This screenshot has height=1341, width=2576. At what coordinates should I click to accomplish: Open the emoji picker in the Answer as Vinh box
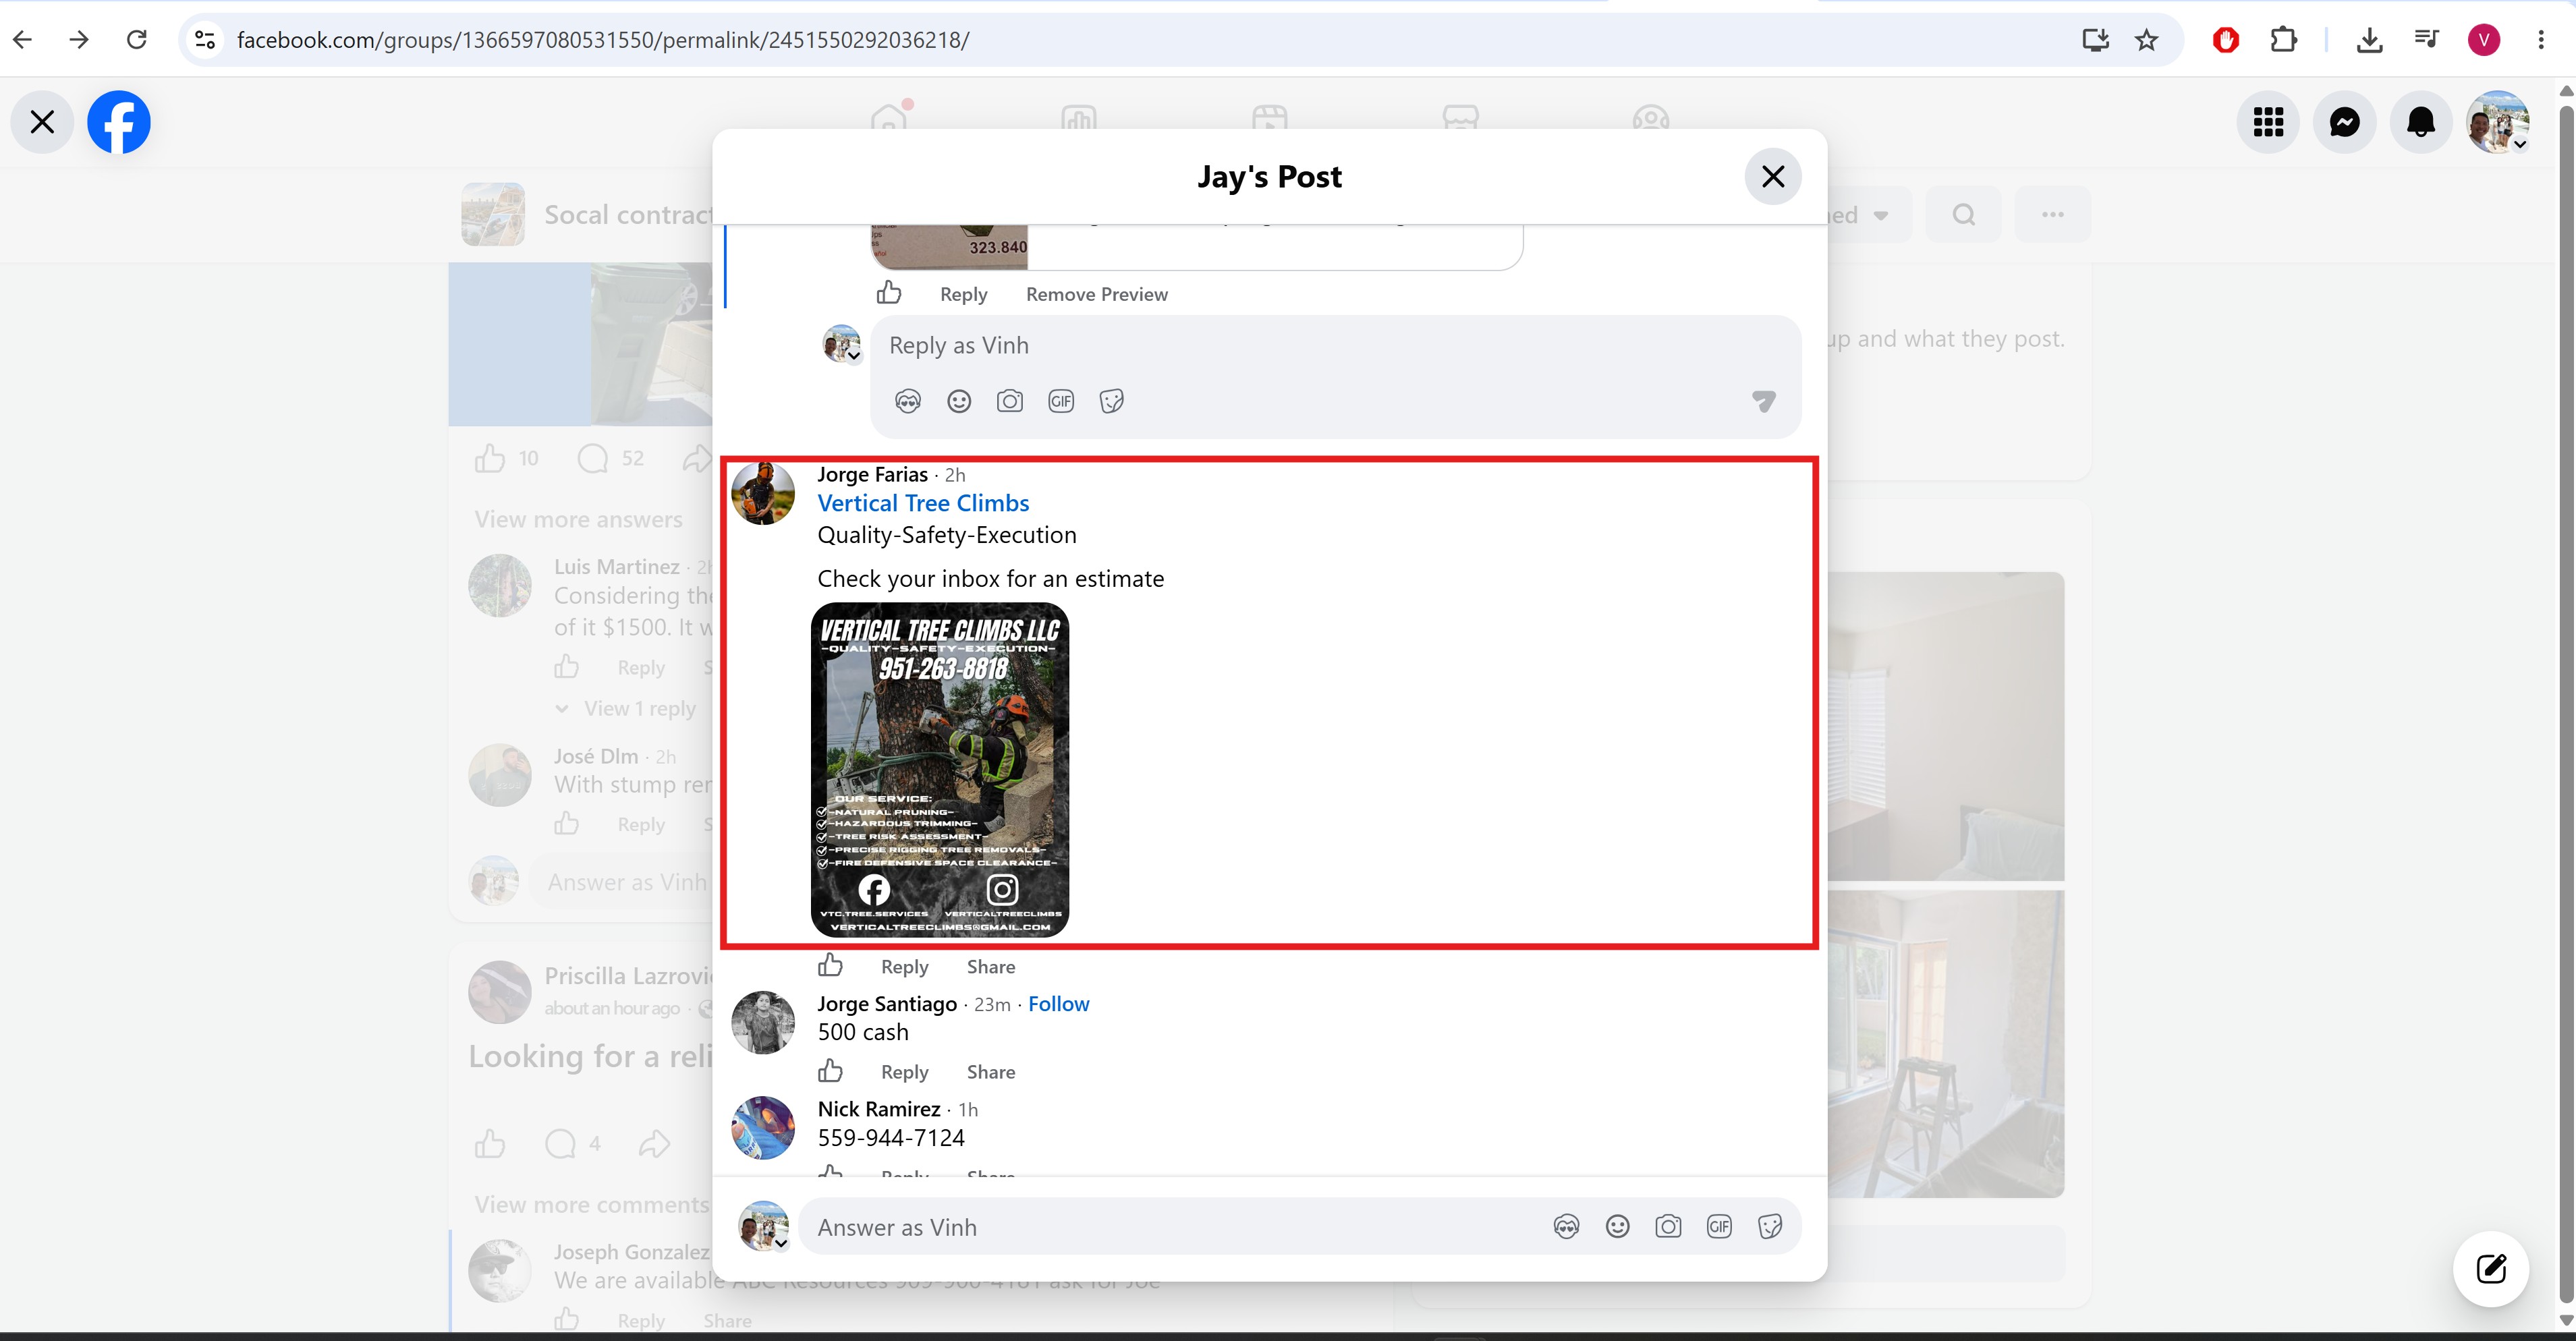click(x=1617, y=1227)
